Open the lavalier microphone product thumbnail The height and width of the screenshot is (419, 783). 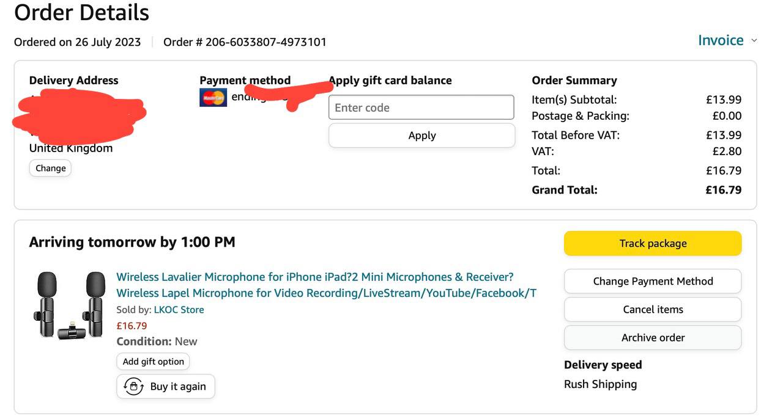pos(69,306)
